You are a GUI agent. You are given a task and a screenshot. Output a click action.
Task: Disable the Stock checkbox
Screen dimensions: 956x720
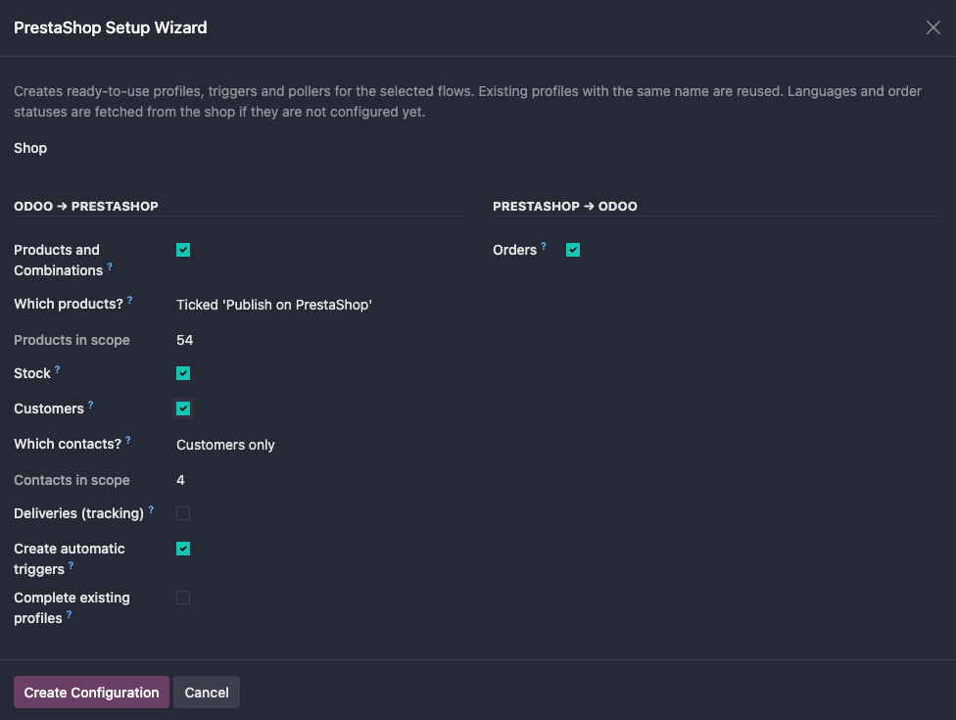click(183, 373)
